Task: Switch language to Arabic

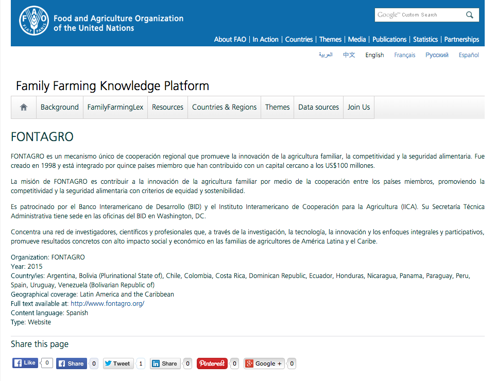Action: (x=326, y=55)
